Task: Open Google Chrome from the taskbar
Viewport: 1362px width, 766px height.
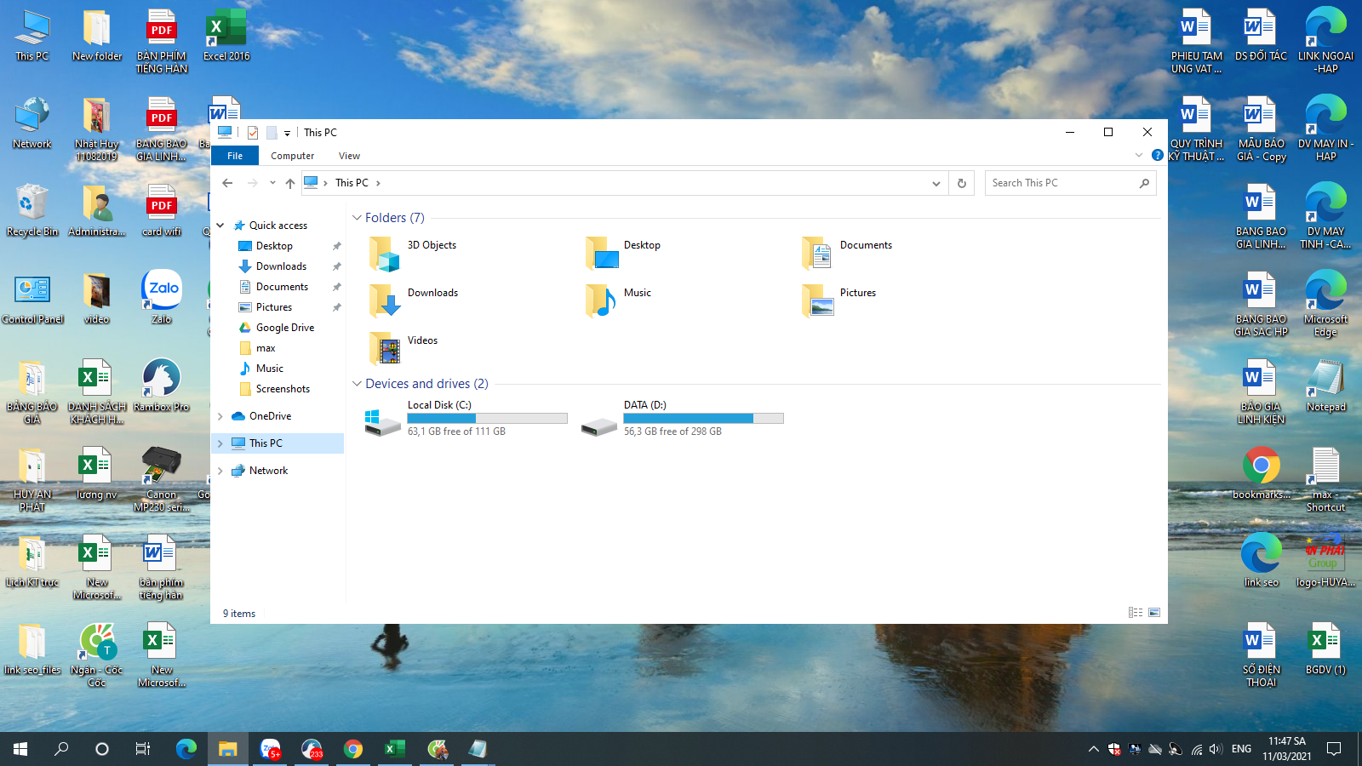Action: pyautogui.click(x=352, y=749)
